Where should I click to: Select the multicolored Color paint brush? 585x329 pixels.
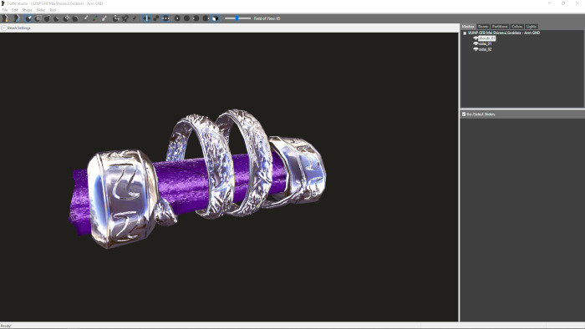click(94, 18)
